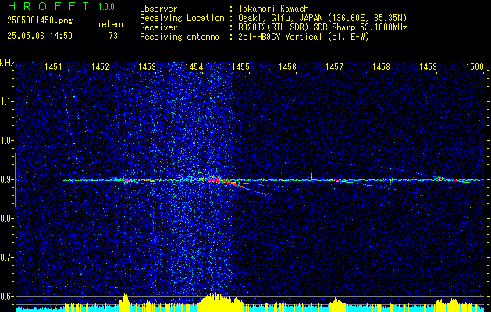The width and height of the screenshot is (491, 312).
Task: Click the observer name Takanori Kawachi
Action: 275,9
